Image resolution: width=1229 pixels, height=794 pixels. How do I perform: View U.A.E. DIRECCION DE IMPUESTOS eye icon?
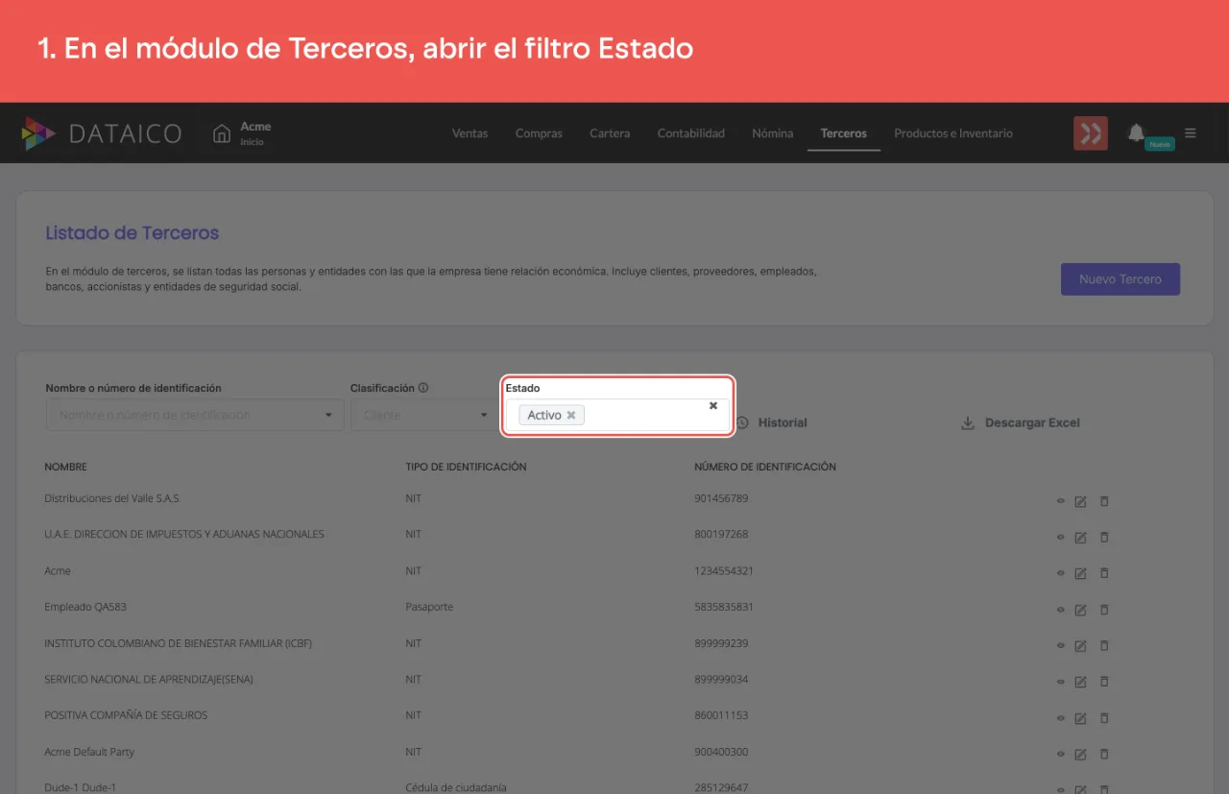1061,537
